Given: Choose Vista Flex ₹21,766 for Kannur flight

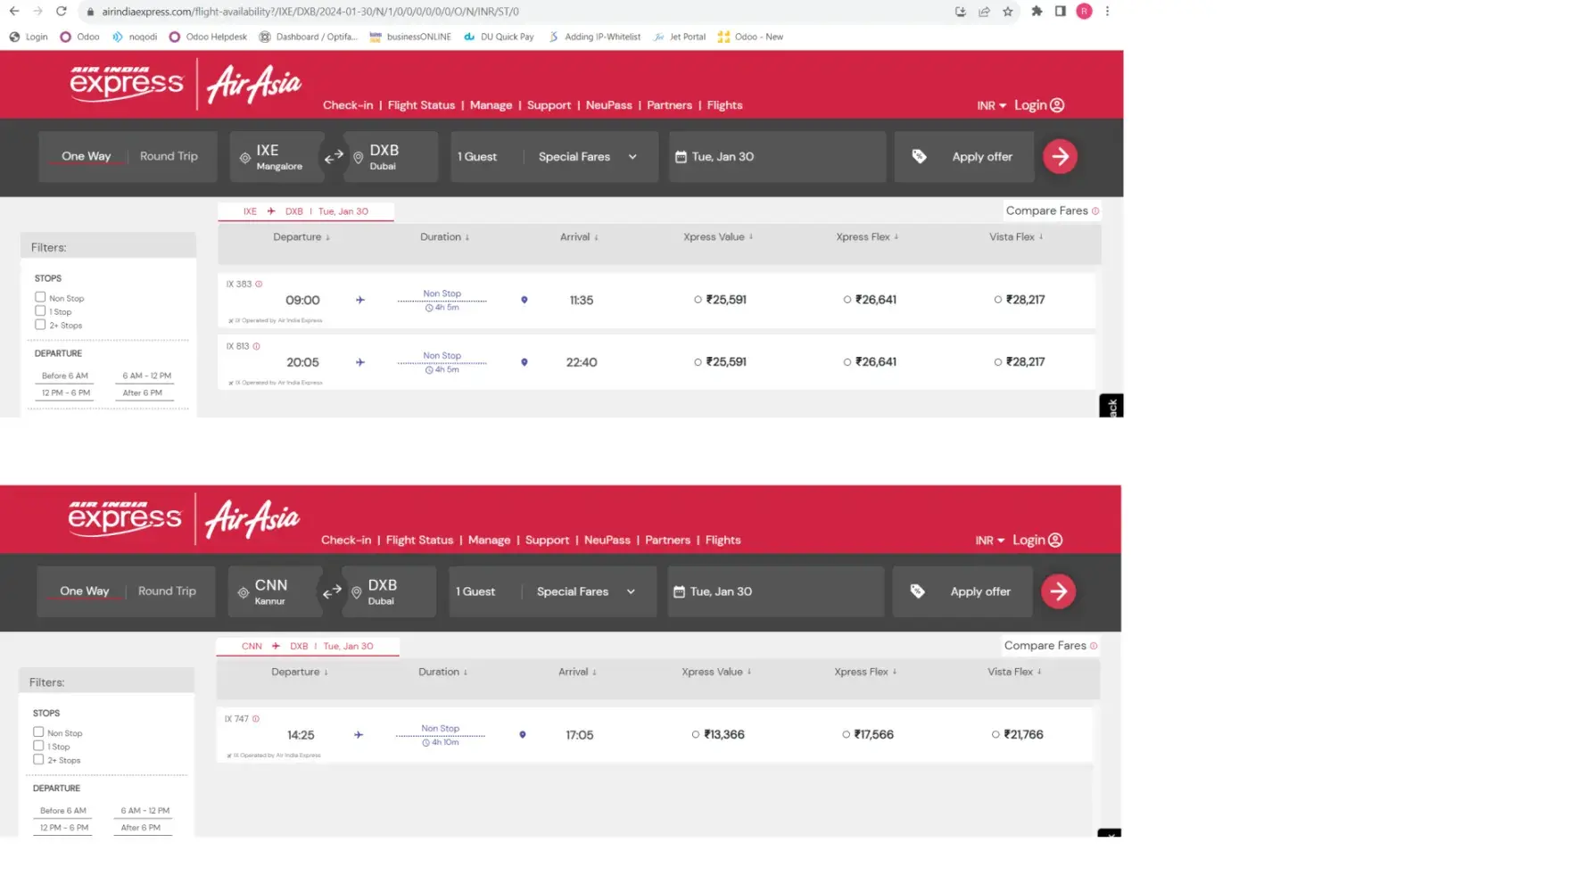Looking at the screenshot, I should 995,735.
